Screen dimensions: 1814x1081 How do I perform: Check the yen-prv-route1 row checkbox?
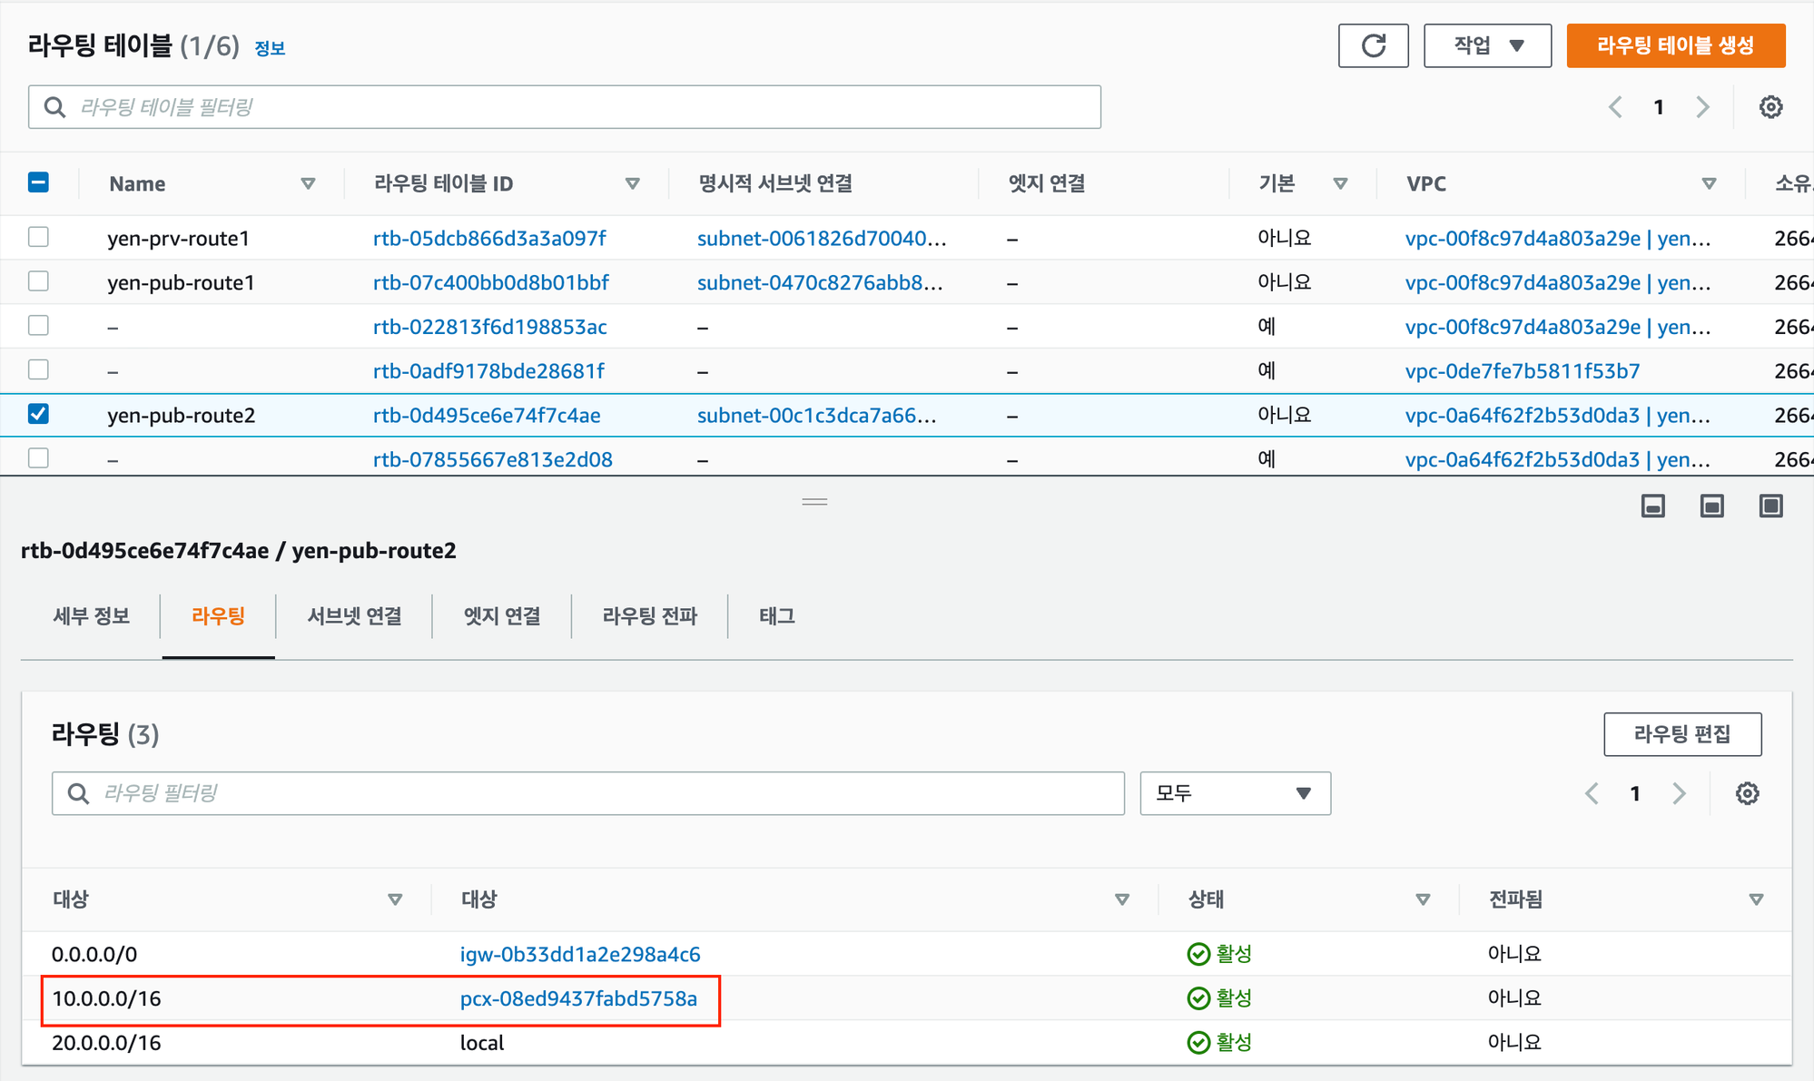tap(38, 237)
